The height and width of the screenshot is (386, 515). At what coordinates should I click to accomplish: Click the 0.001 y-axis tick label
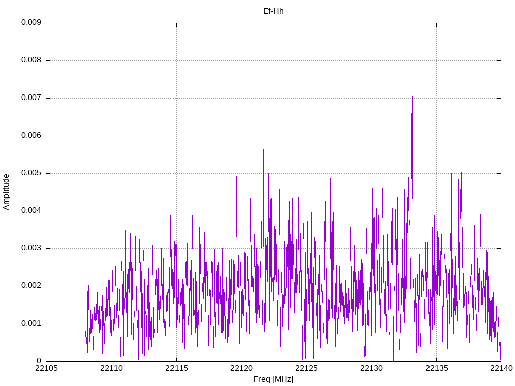31,324
